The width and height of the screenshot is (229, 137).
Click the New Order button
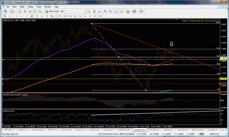click(52, 11)
